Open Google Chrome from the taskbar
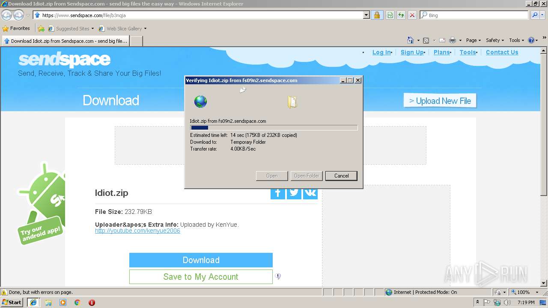The width and height of the screenshot is (548, 308). pos(77,302)
